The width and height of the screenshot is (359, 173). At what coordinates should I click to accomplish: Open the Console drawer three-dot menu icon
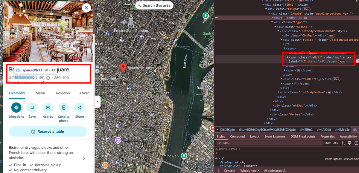pos(218,170)
